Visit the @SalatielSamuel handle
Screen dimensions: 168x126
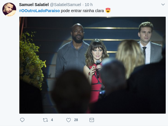pos(65,5)
